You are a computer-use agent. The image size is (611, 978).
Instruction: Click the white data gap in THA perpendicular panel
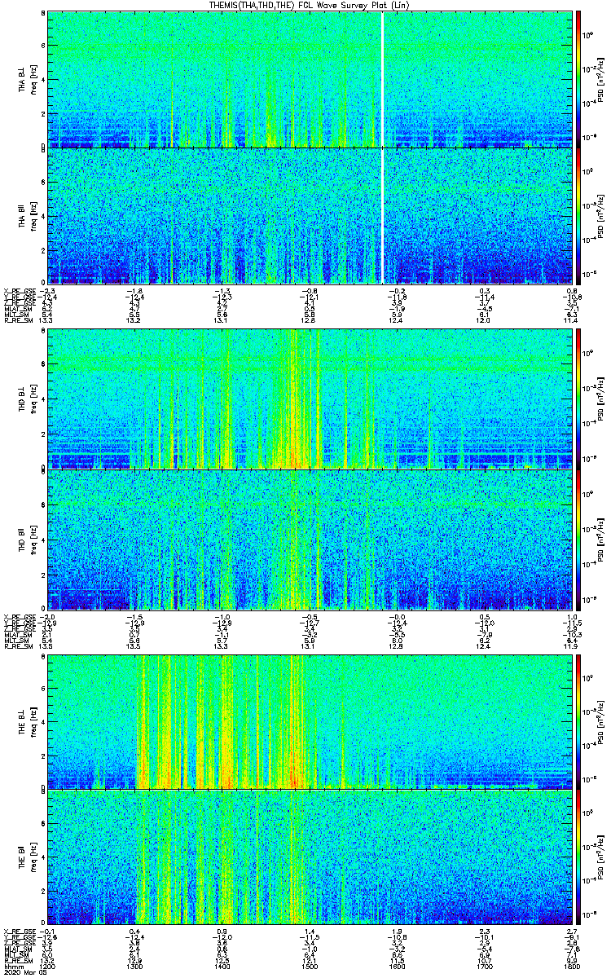382,78
